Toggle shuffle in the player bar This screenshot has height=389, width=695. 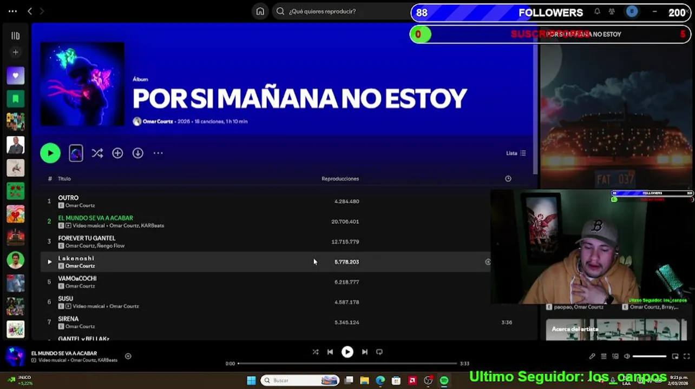[x=316, y=352]
